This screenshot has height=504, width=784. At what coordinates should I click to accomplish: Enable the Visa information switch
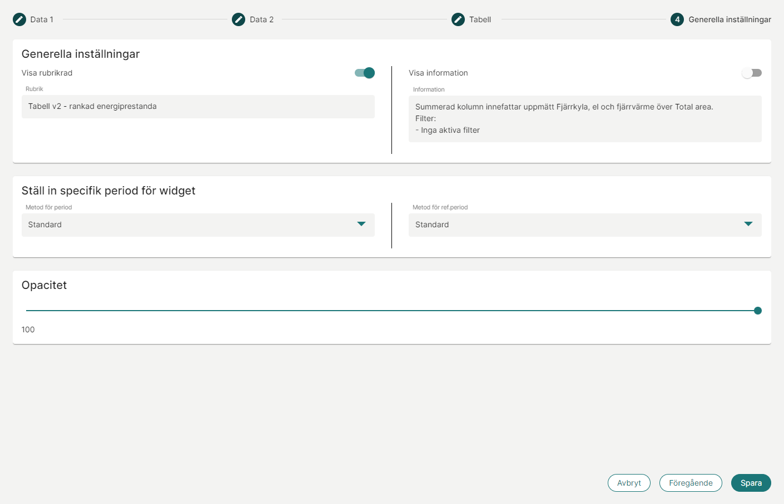pyautogui.click(x=752, y=73)
